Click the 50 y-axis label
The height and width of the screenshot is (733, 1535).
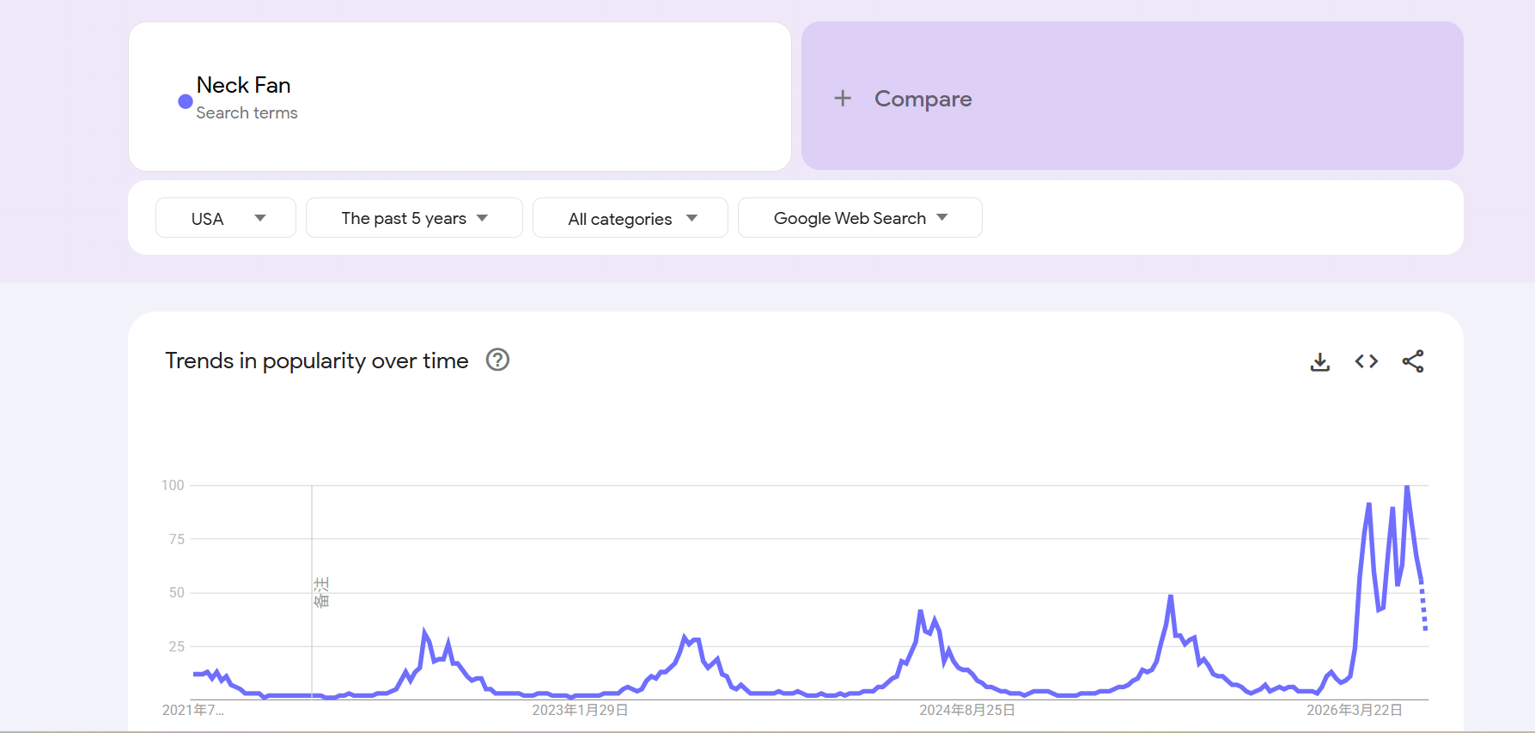coord(176,592)
